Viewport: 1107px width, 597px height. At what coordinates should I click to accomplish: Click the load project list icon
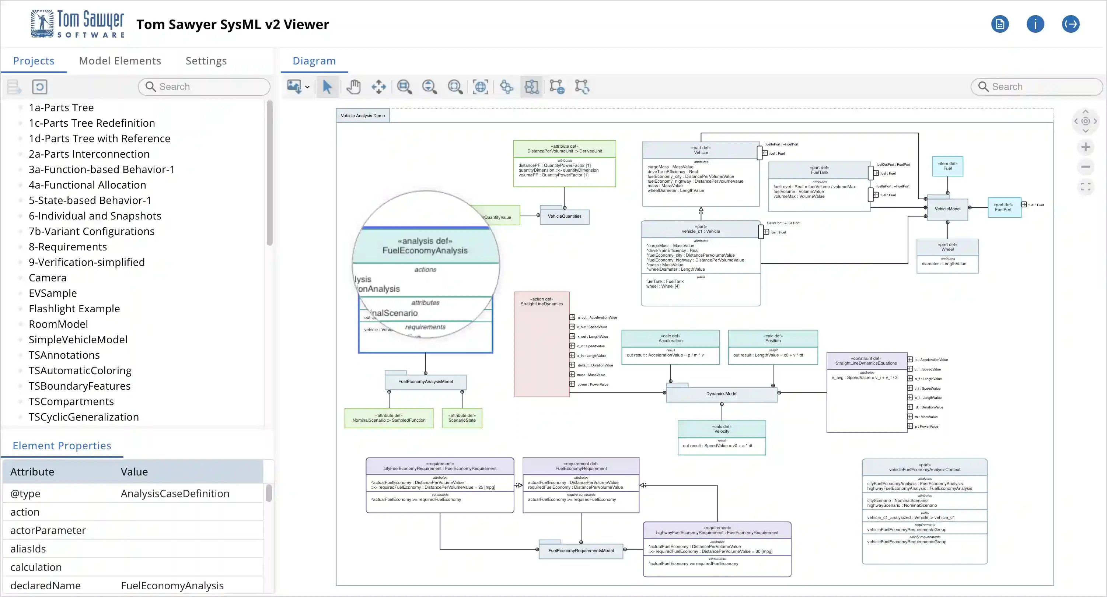pyautogui.click(x=14, y=87)
